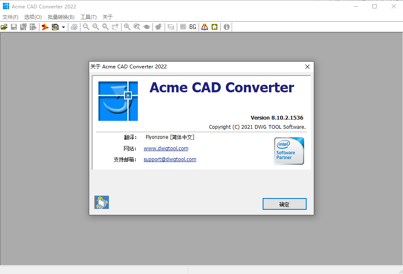Click the Print toolbar icon
Screen dimensions: 403x274
tap(74, 27)
